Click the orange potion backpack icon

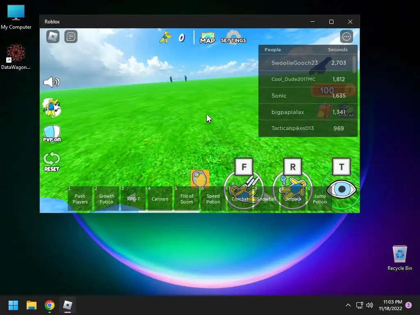pos(200,178)
